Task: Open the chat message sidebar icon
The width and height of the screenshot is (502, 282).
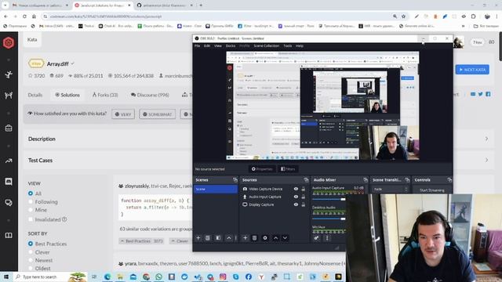Action: tap(9, 182)
